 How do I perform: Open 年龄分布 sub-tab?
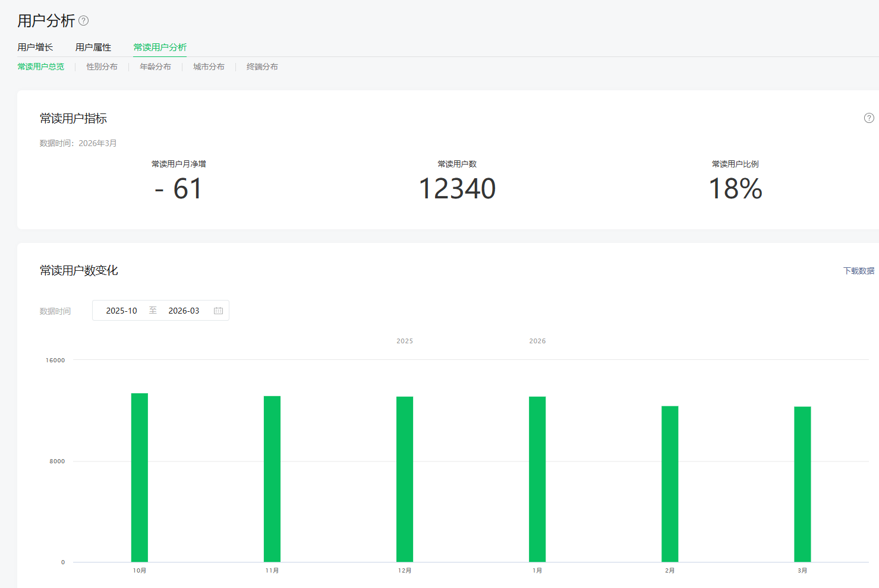tap(155, 67)
